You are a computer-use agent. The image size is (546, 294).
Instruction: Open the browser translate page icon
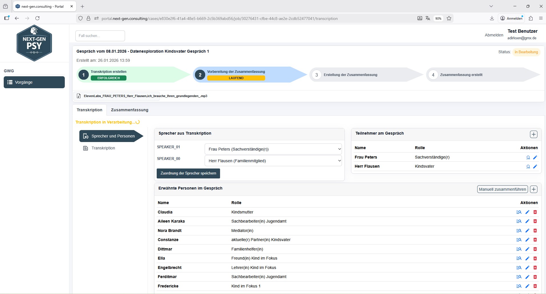tap(428, 18)
